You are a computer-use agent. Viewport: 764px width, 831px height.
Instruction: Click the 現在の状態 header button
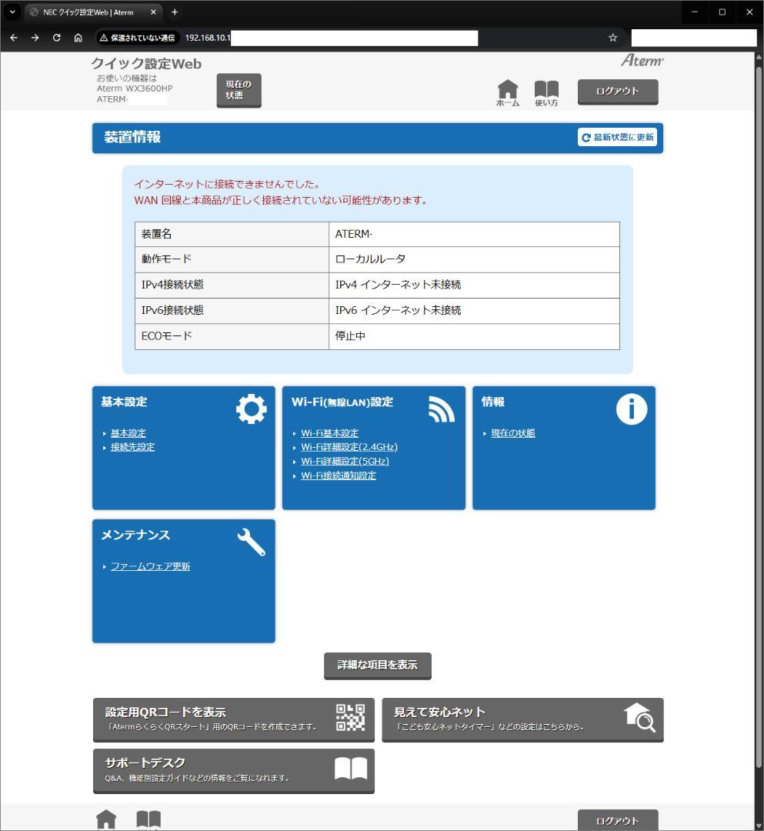click(x=239, y=90)
